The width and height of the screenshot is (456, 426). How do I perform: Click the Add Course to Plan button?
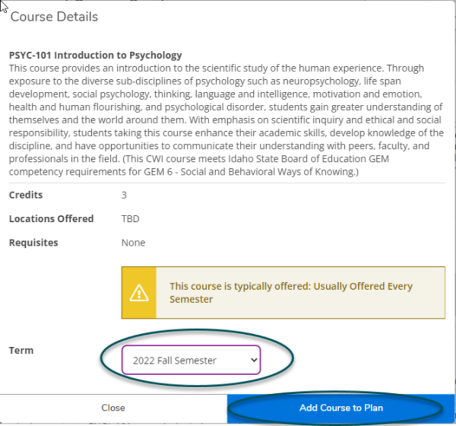(x=341, y=408)
